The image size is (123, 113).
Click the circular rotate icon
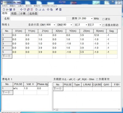click(25, 10)
